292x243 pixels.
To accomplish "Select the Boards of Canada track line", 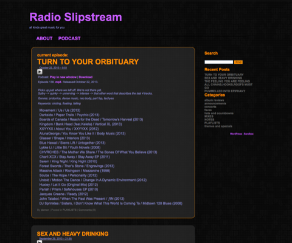I will pyautogui.click(x=91, y=120).
